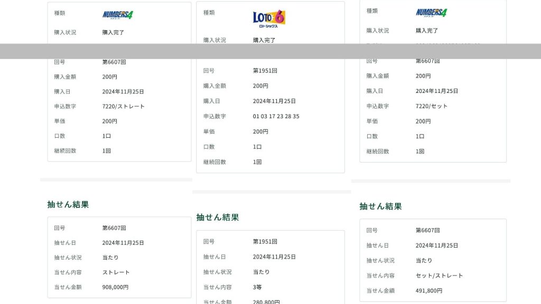The height and width of the screenshot is (304, 541).
Task: Click 購入完了 status below the LOTO6 logo
Action: tap(264, 40)
